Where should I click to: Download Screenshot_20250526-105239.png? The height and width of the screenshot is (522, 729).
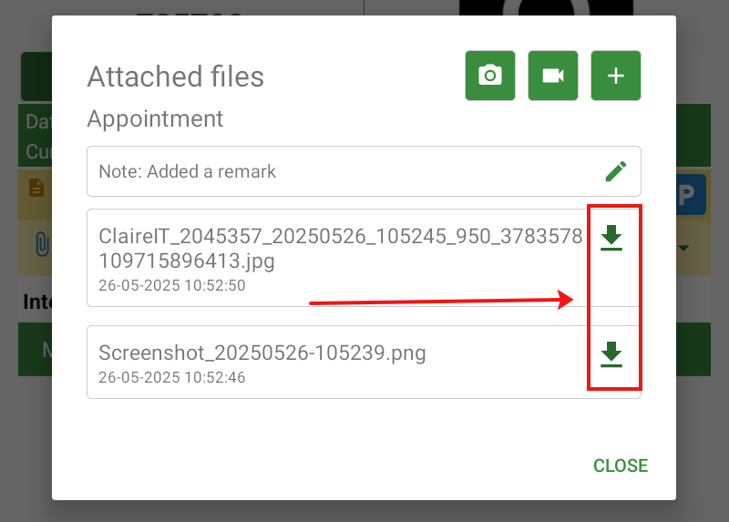point(611,353)
